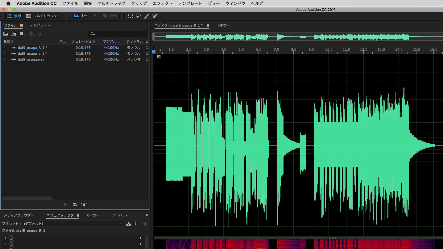The width and height of the screenshot is (443, 249).
Task: Open search filter magnifier dropdown
Action: [x=92, y=34]
